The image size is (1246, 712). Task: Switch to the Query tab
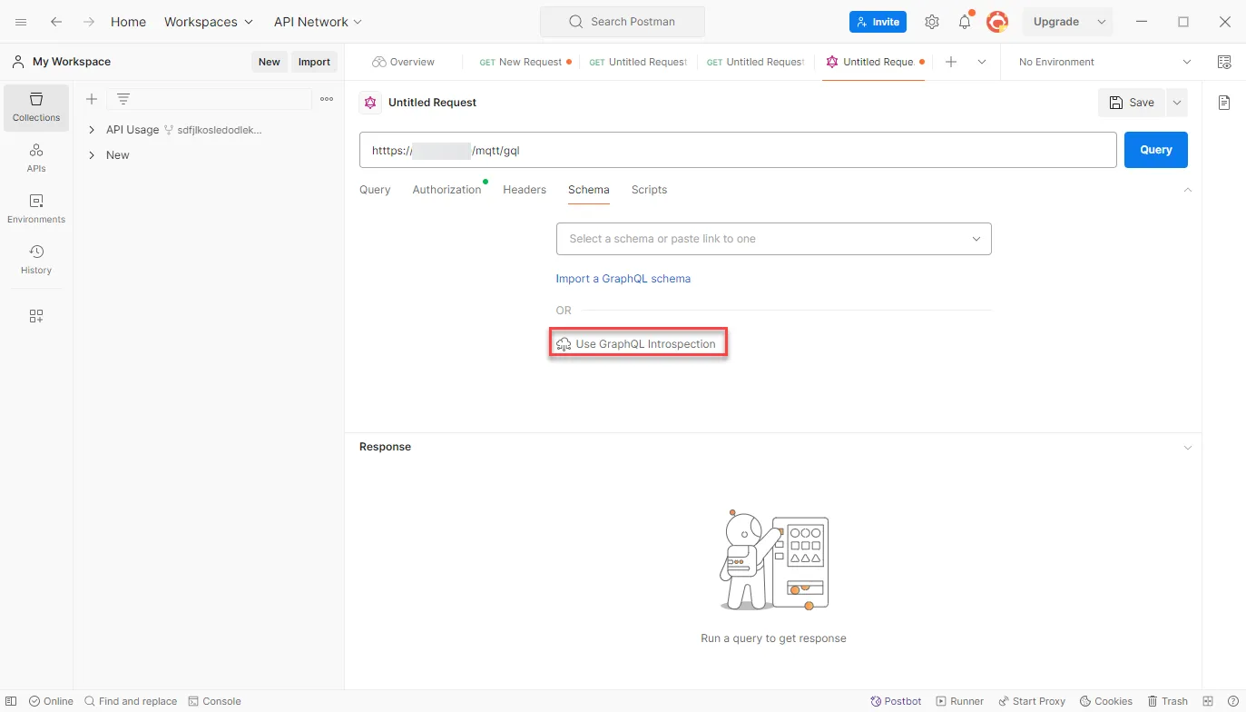(x=375, y=190)
